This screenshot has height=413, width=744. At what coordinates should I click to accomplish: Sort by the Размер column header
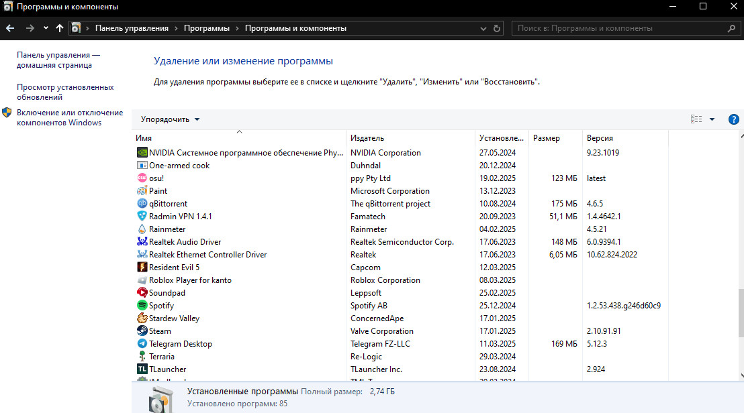tap(555, 138)
